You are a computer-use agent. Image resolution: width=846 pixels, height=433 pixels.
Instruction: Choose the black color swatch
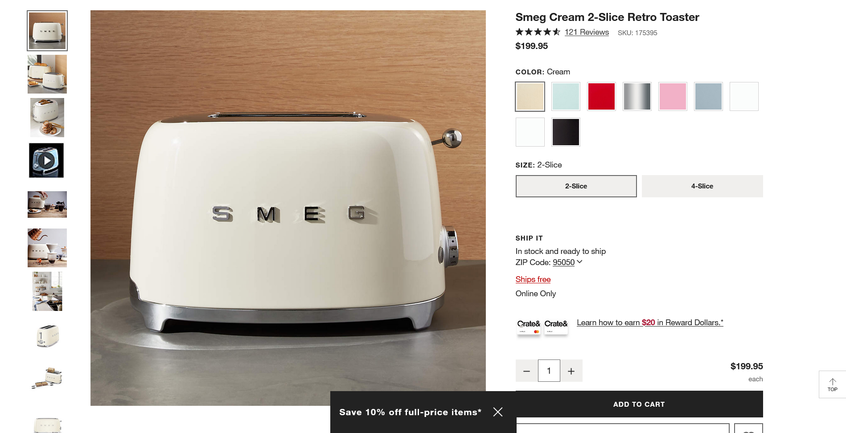tap(566, 132)
